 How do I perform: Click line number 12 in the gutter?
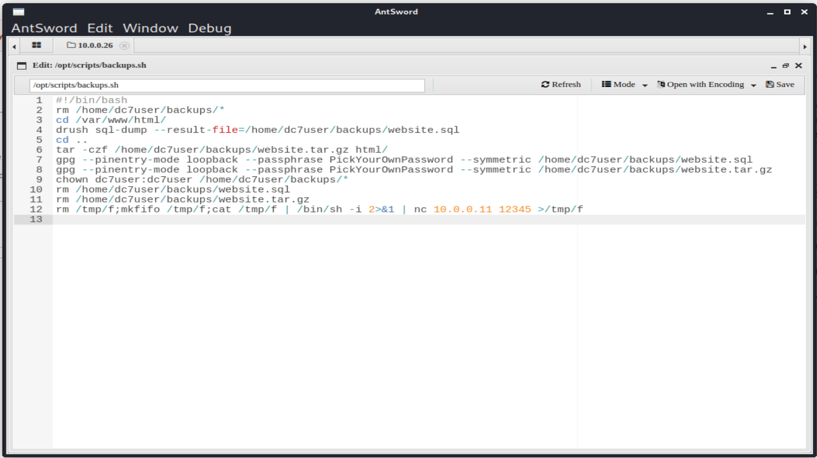coord(36,209)
